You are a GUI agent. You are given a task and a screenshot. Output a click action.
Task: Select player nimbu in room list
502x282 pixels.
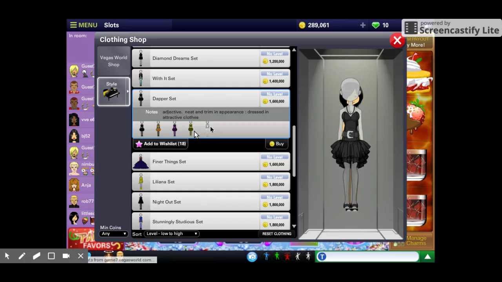point(80,168)
